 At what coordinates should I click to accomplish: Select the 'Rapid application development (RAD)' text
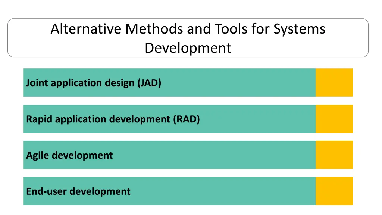click(113, 119)
